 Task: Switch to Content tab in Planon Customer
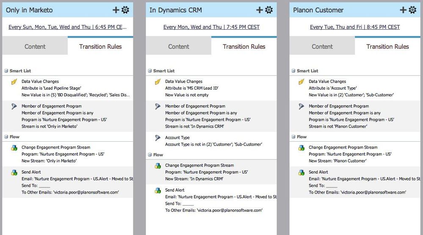click(x=322, y=46)
